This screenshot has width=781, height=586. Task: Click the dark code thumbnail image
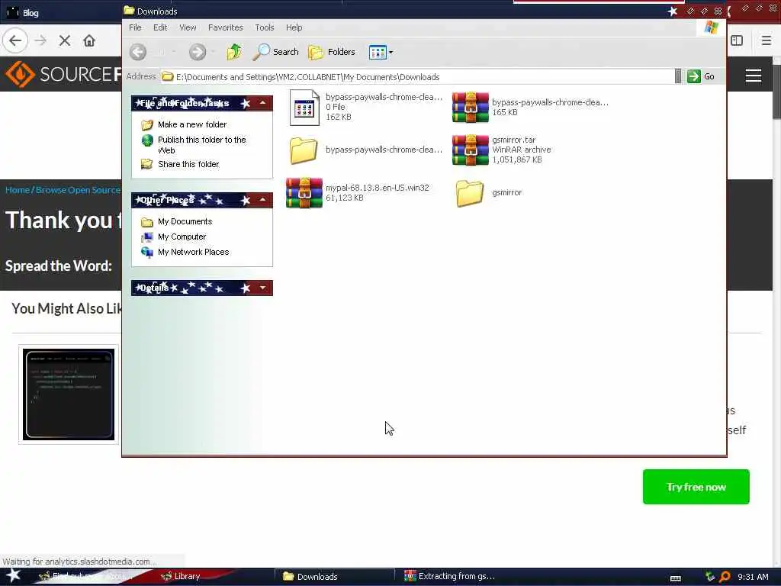(69, 394)
